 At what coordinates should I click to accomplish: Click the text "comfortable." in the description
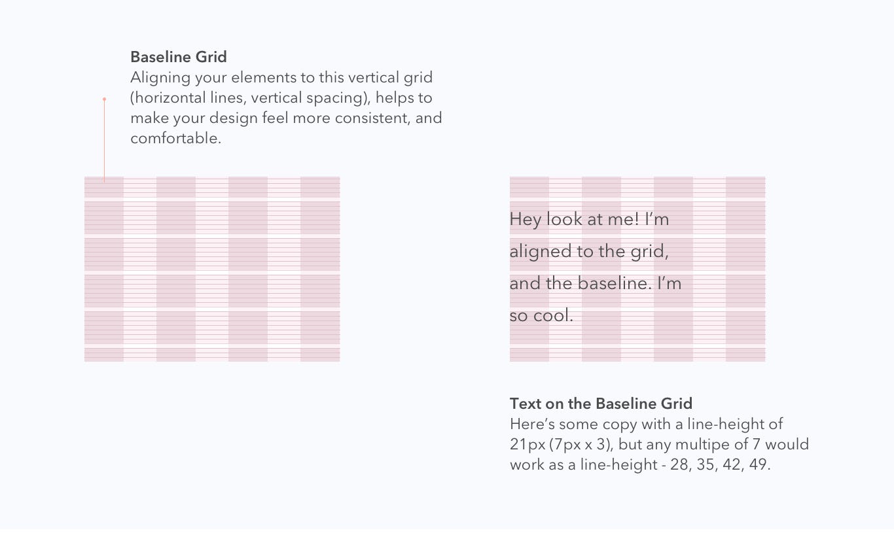175,139
